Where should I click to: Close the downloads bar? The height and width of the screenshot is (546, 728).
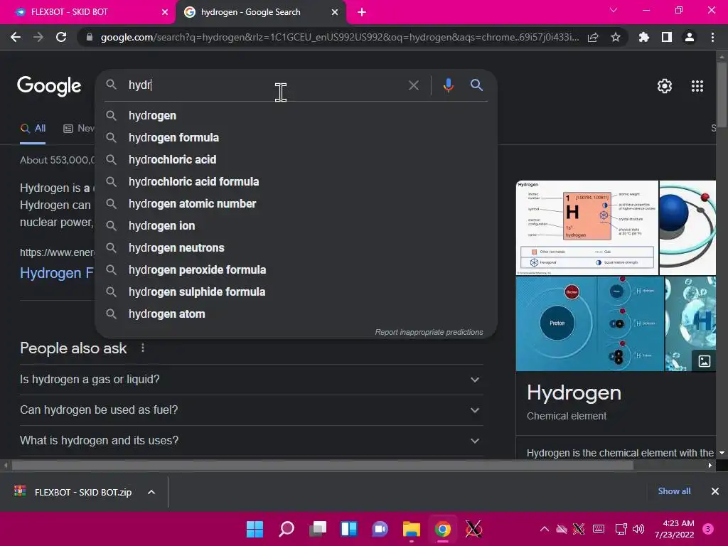(715, 491)
